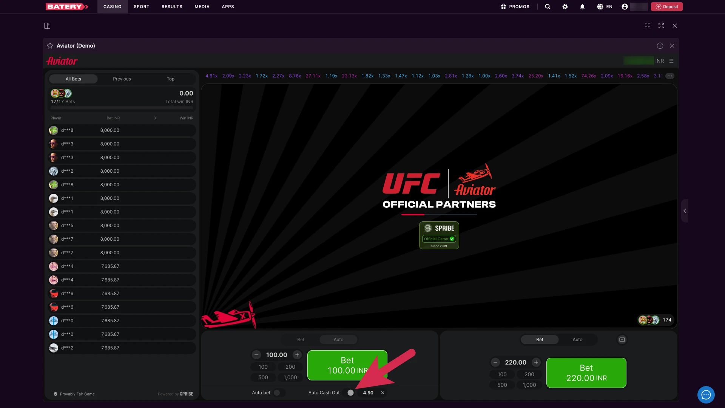Edit auto cash out value 4.50
725x408 pixels.
click(368, 393)
